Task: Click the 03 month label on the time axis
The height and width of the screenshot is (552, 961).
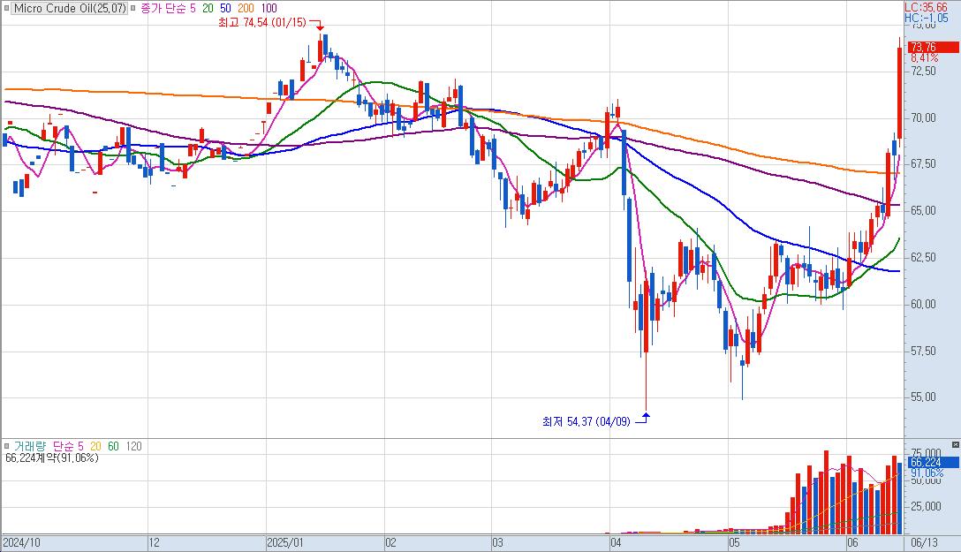Action: [x=497, y=543]
